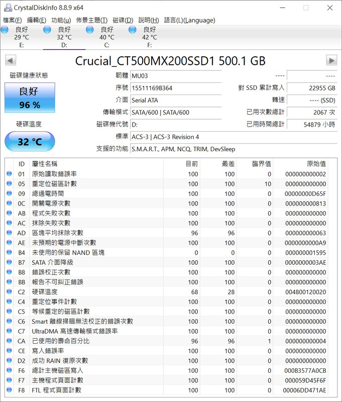Open the 說明(H) menu
The width and height of the screenshot is (342, 402).
click(x=149, y=20)
